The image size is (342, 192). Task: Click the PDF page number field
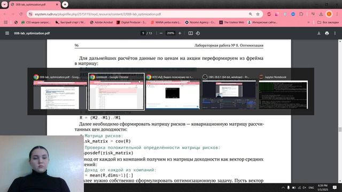[143, 33]
